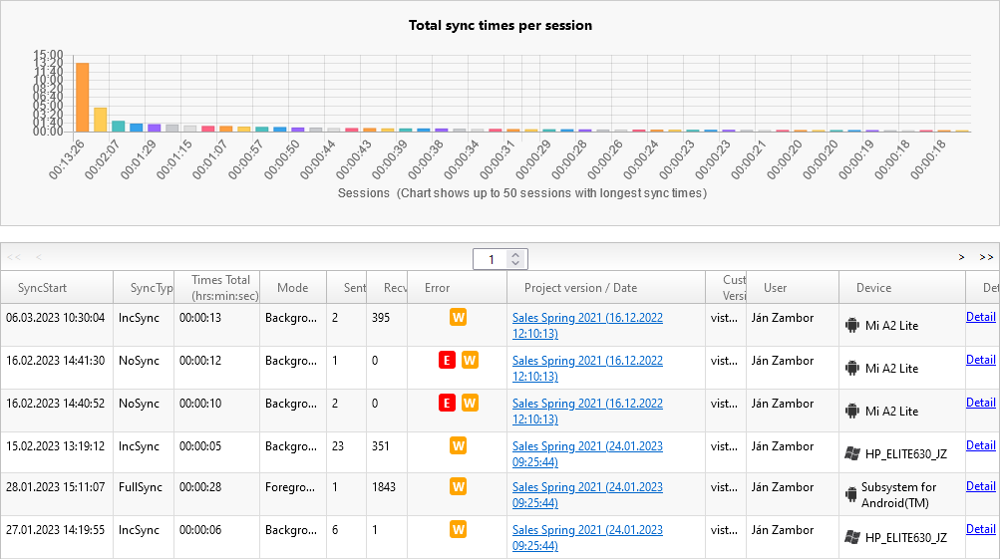Open the Detail link for the 06.03.2023 sync
The image size is (1000, 559).
pyautogui.click(x=980, y=317)
